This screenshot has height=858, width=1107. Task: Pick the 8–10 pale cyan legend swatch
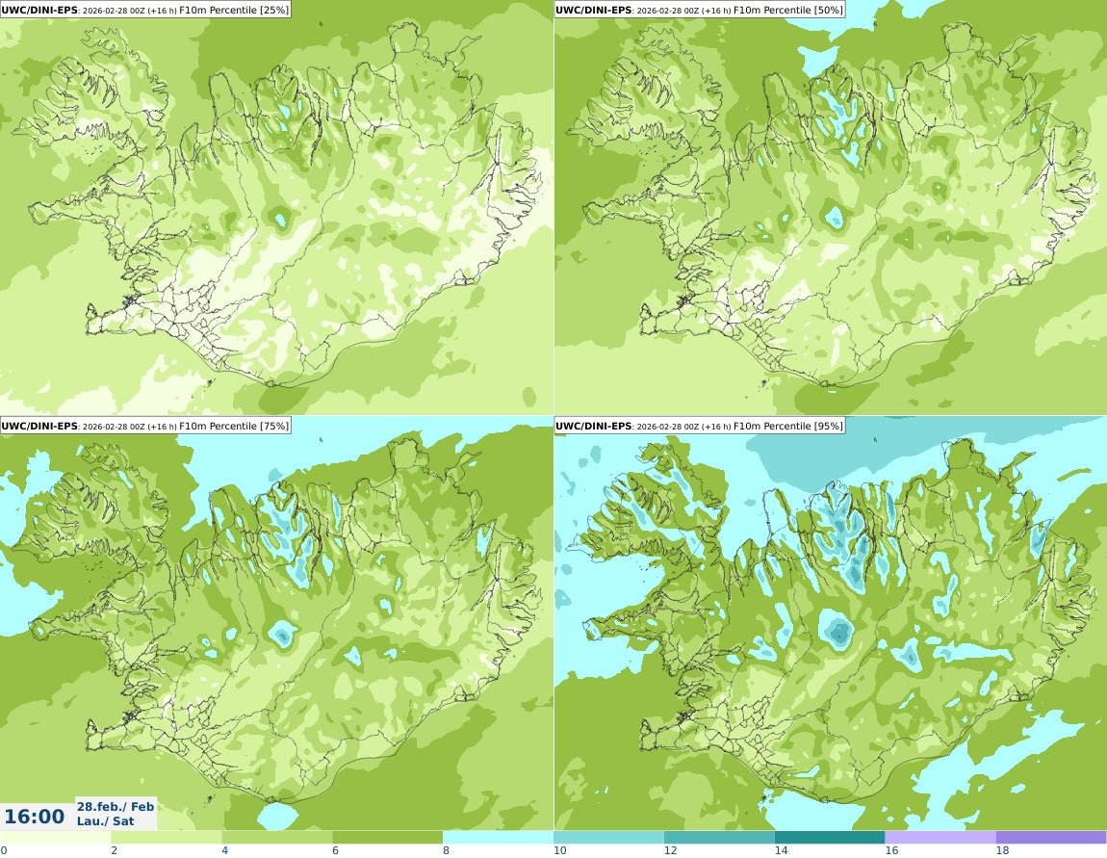tap(498, 838)
